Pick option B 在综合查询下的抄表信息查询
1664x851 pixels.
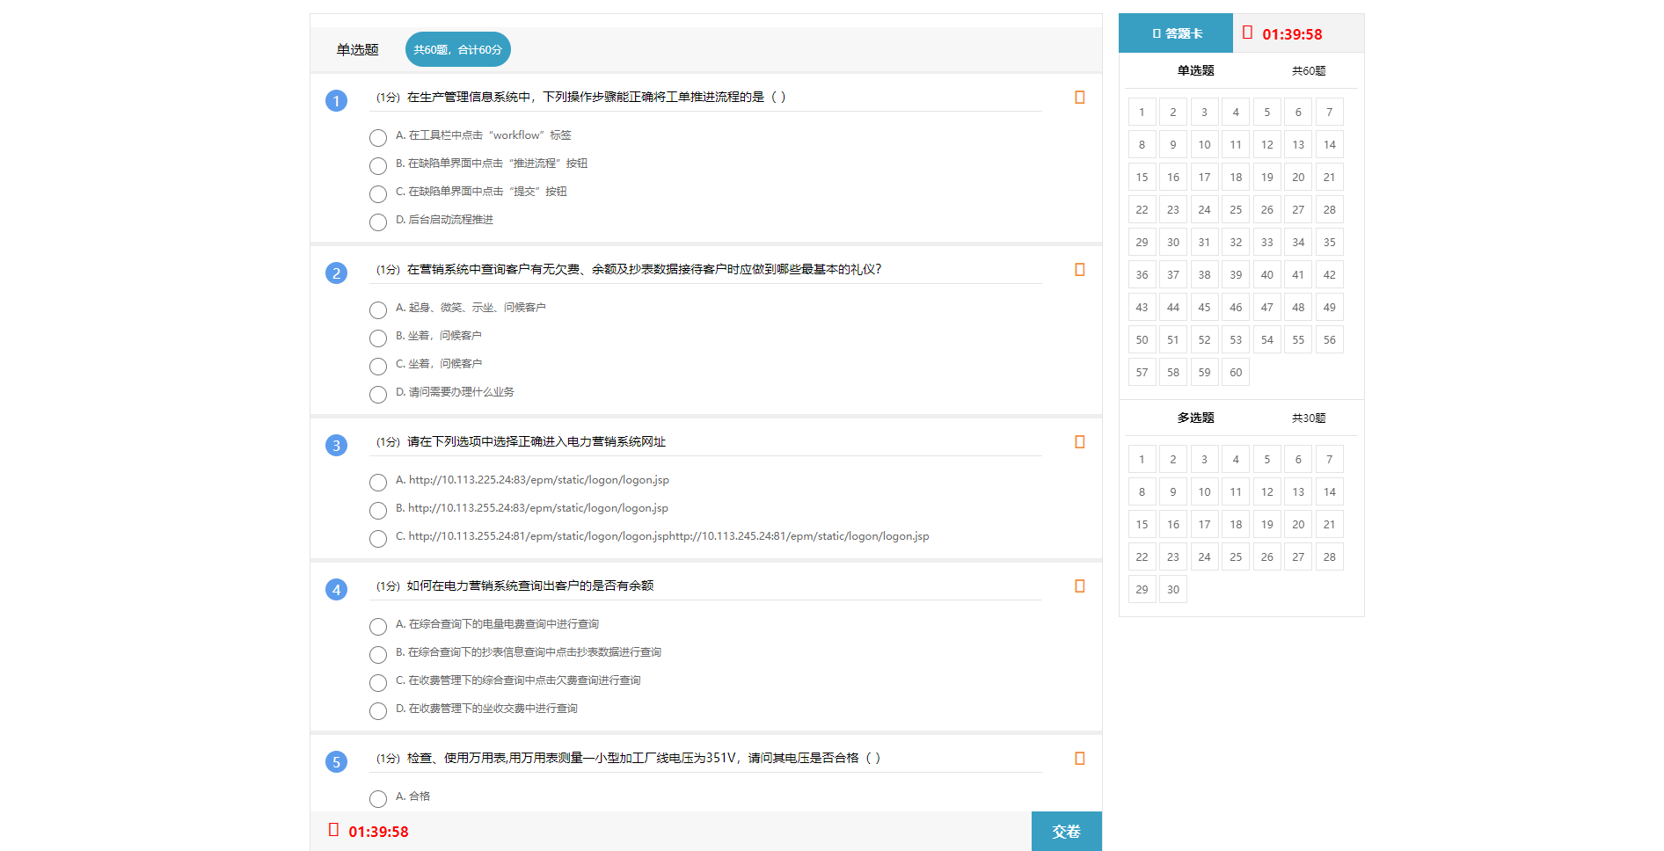[x=378, y=654]
